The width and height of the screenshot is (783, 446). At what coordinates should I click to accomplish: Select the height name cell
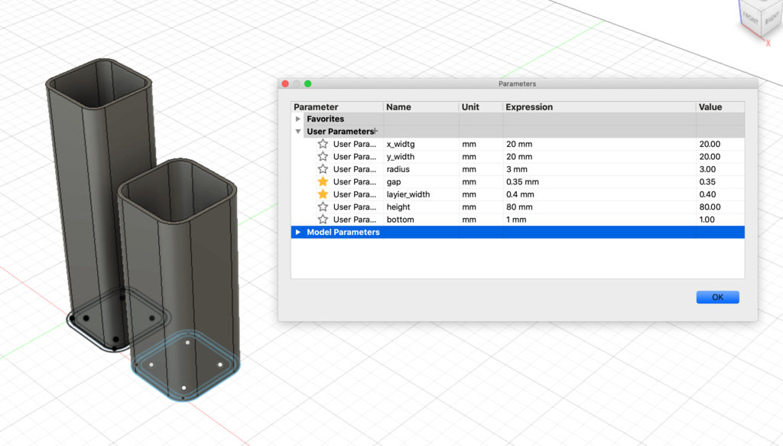(421, 207)
